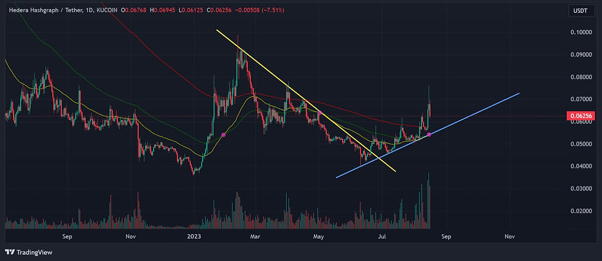Viewport: 602px width, 261px height.
Task: Click the 0.03000 price axis label
Action: coord(580,189)
